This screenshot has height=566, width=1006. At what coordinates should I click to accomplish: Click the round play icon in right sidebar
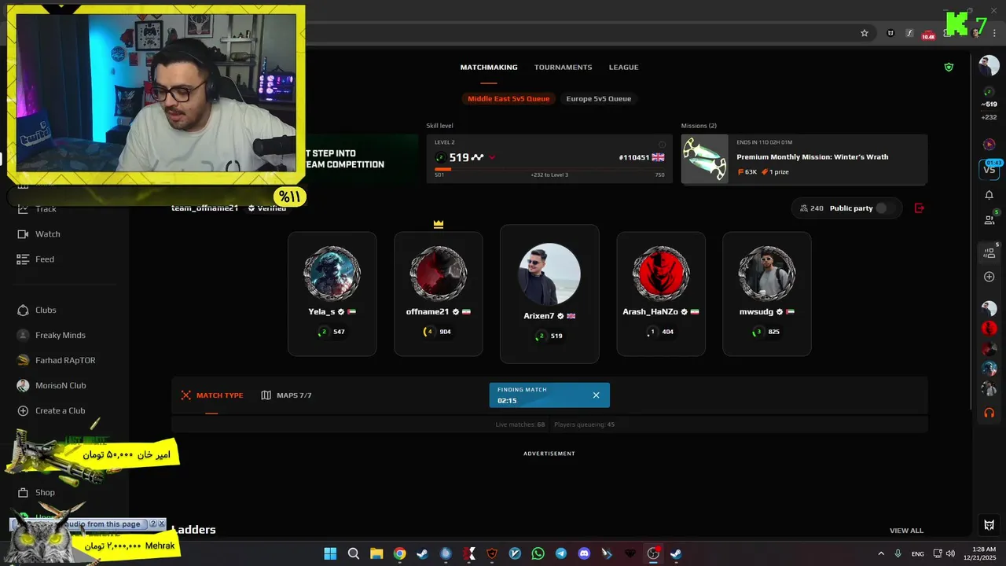pos(989,145)
